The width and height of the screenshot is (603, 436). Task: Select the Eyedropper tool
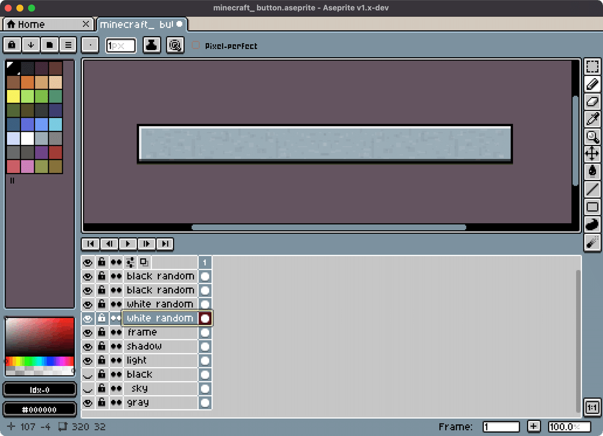[x=592, y=119]
